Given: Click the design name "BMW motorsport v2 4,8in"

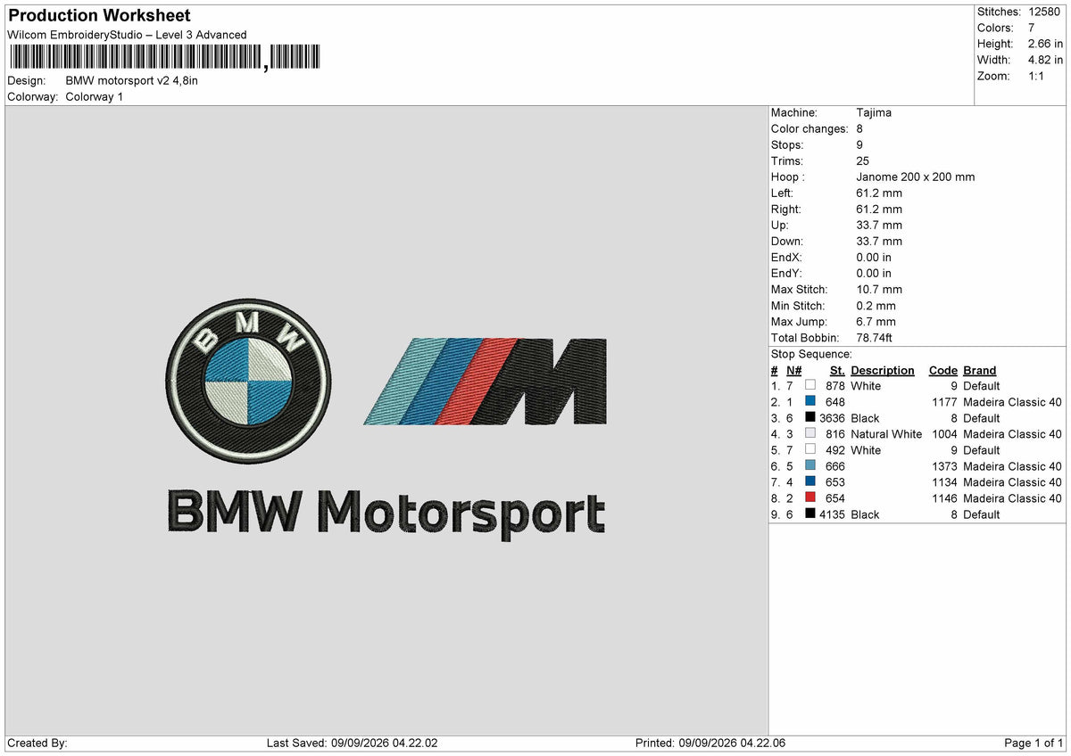Looking at the screenshot, I should pos(132,81).
